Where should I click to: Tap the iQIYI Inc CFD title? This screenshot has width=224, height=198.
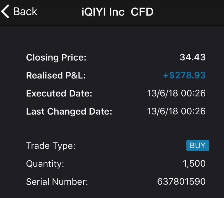pyautogui.click(x=117, y=12)
